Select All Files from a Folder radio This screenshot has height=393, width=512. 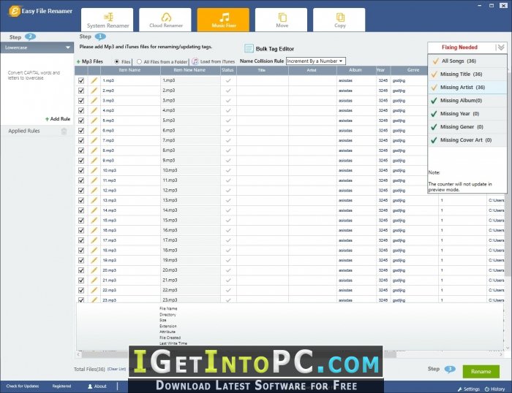(139, 61)
